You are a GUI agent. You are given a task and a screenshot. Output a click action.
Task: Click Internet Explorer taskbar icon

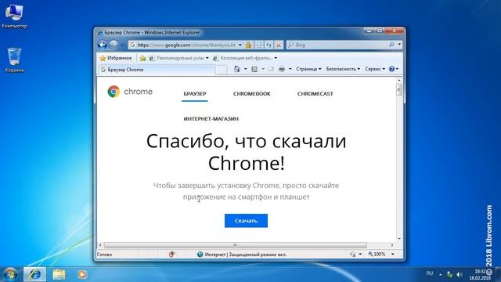[x=34, y=274]
